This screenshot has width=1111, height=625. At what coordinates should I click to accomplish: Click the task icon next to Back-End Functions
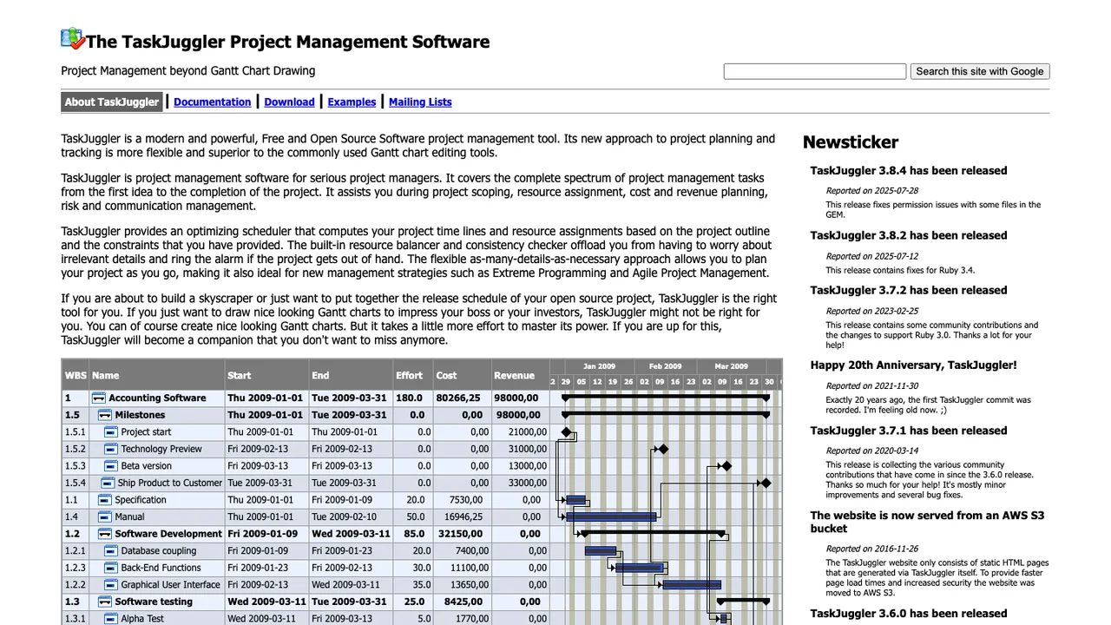pos(111,567)
